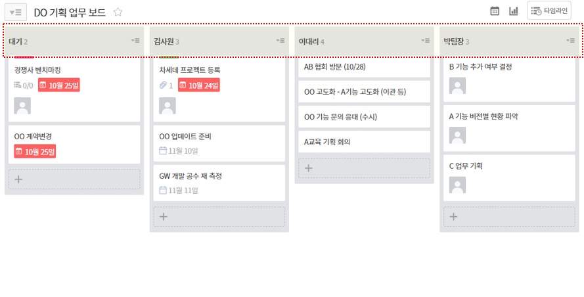Open the 박팀장 column options menu
584x297 pixels.
coord(570,41)
